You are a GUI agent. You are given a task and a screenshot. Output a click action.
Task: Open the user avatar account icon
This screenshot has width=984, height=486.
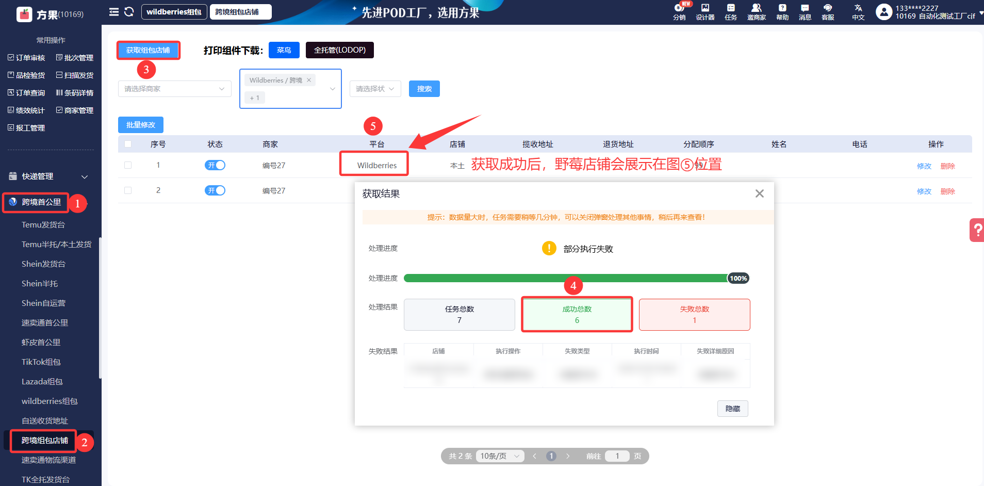(884, 11)
